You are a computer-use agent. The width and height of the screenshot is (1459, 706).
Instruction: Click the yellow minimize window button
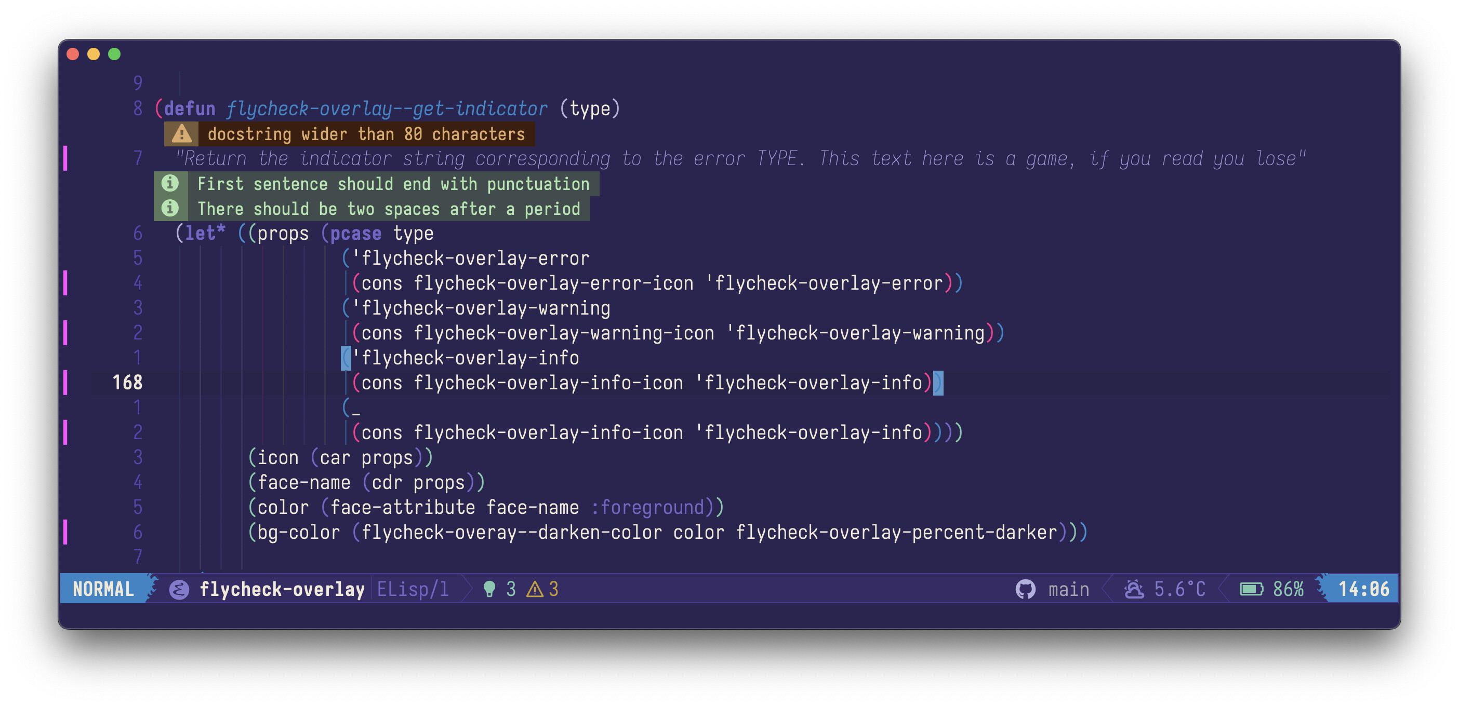pos(94,54)
